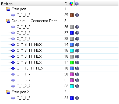Toggle mesh style icon for C_^_10_11_HEX
Screen dimensions: 119x104
[77, 68]
